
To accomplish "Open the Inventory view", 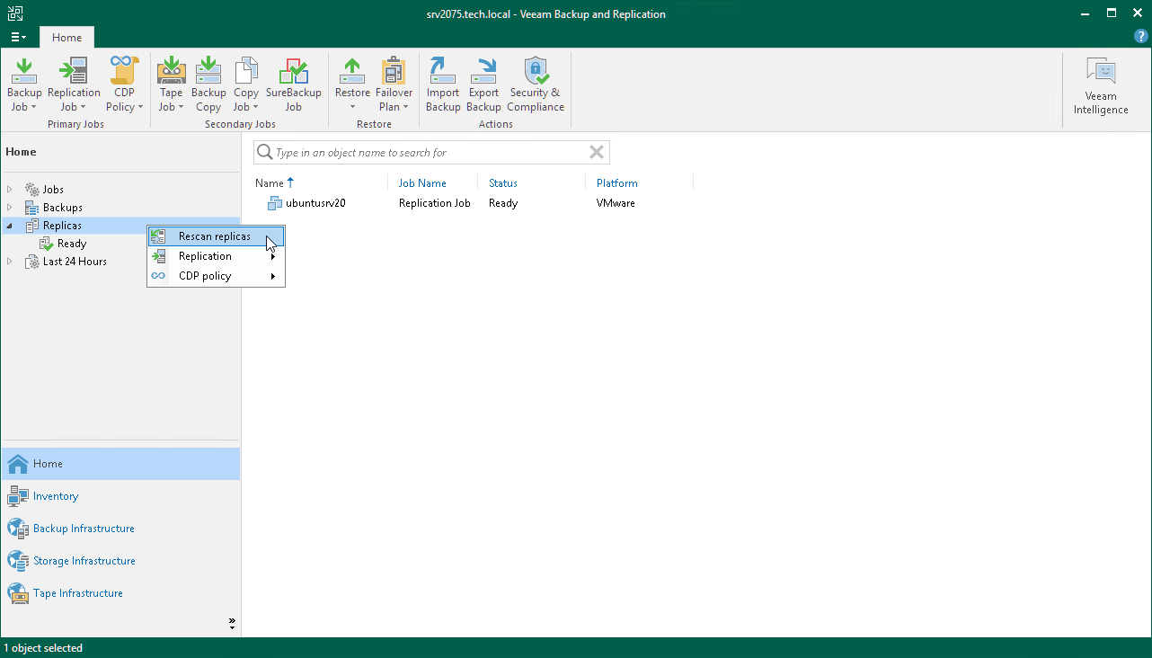I will (x=120, y=496).
